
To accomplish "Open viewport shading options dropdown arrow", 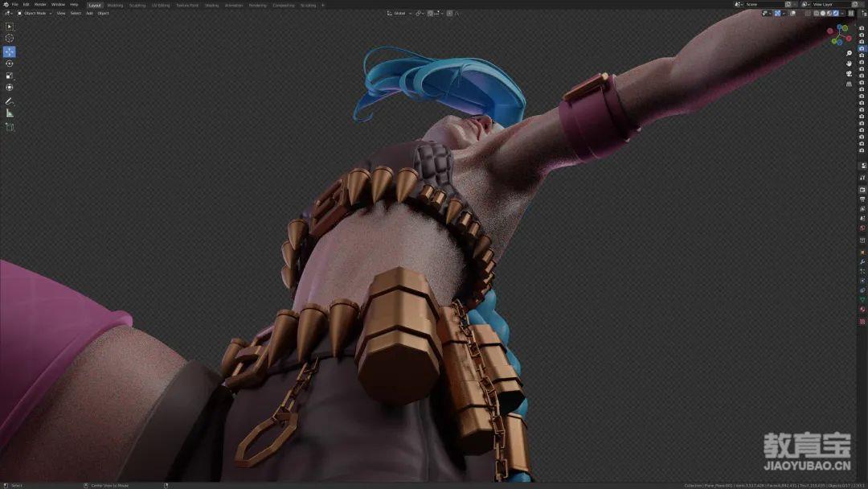I will (842, 14).
